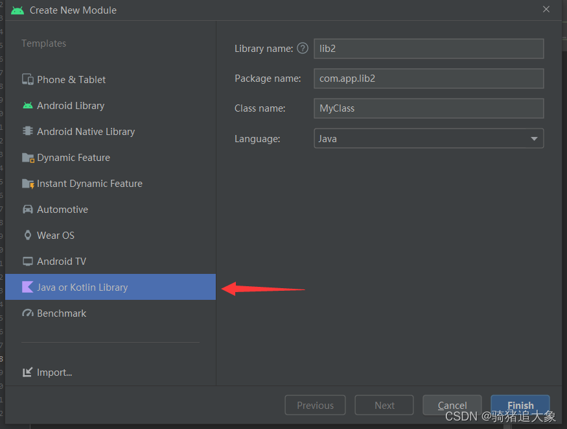This screenshot has width=567, height=429.
Task: Click the Library name field containing lib2
Action: [429, 49]
